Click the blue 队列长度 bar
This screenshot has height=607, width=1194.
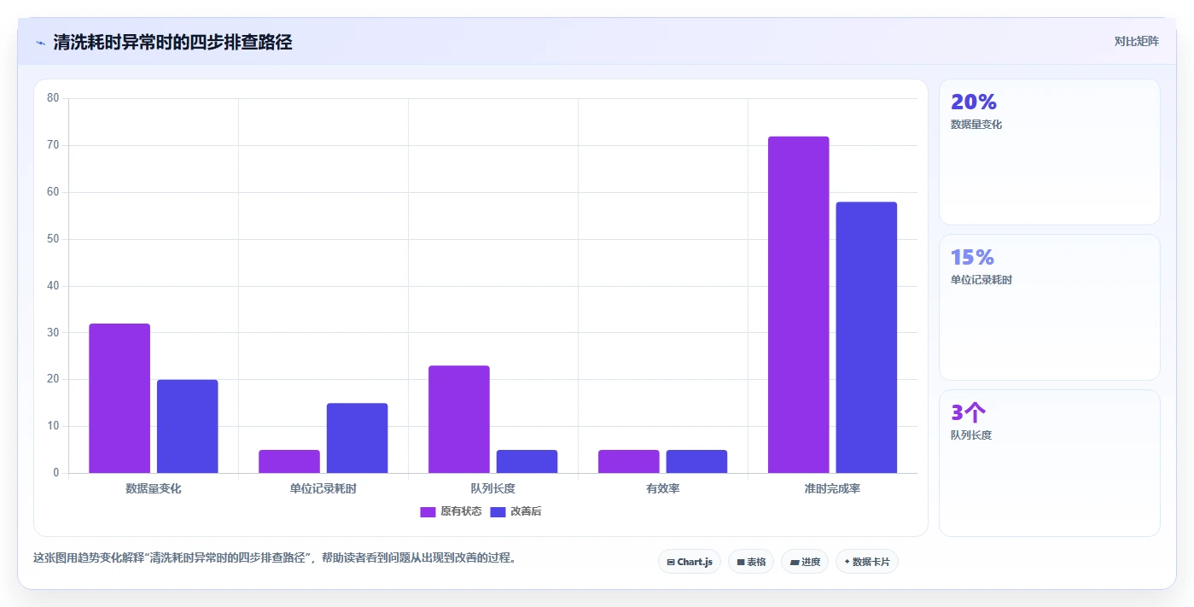pos(527,461)
